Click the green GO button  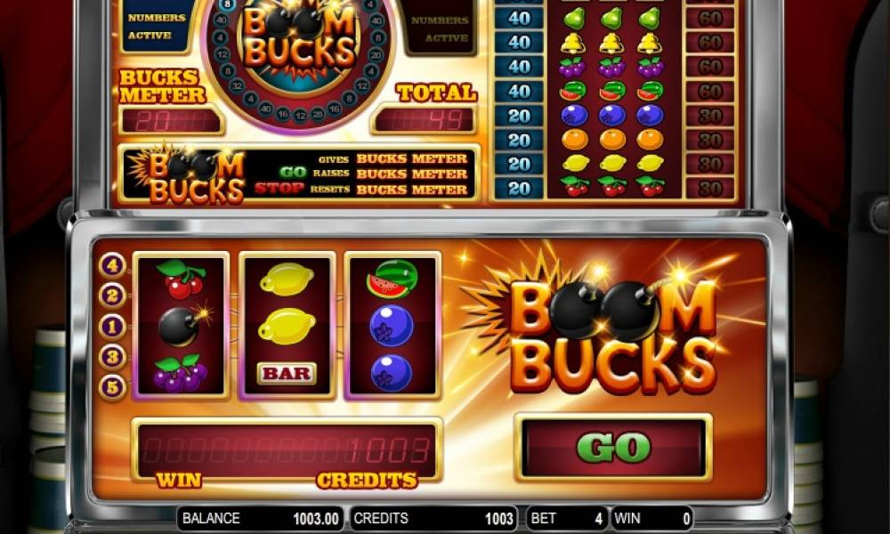pos(613,448)
